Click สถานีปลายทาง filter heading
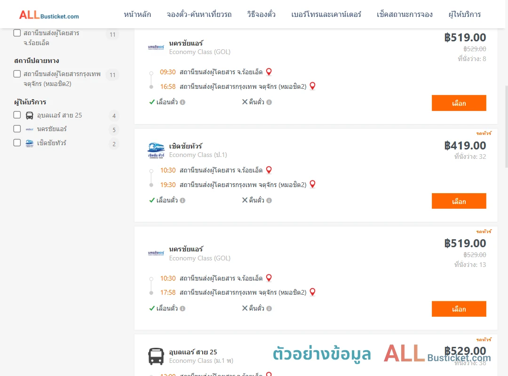508x376 pixels. click(37, 61)
